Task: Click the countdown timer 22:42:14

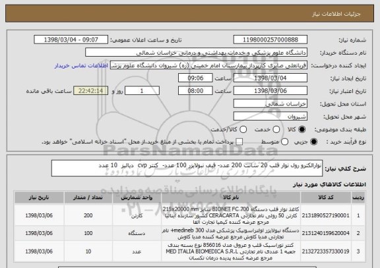Action: coord(91,91)
